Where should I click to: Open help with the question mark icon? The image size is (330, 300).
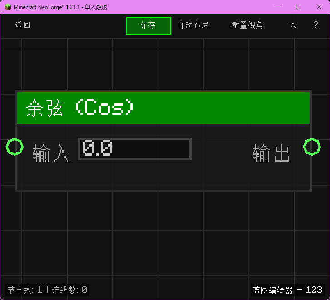pyautogui.click(x=316, y=25)
